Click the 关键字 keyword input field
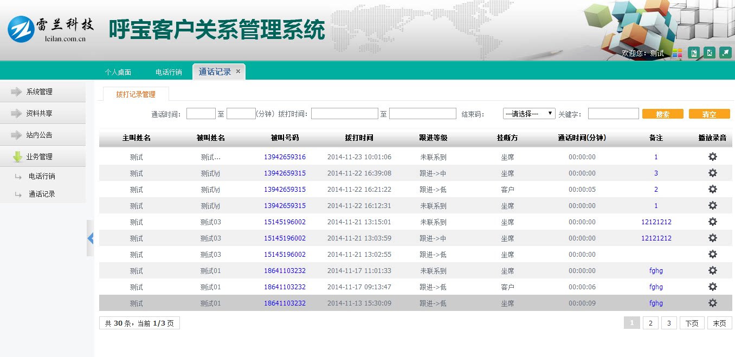The height and width of the screenshot is (357, 735). coord(613,114)
